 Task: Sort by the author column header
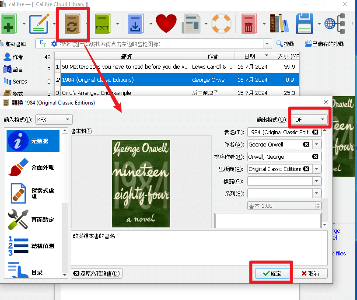(x=213, y=56)
